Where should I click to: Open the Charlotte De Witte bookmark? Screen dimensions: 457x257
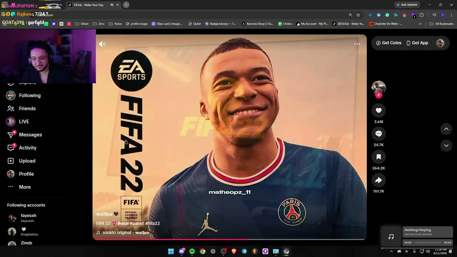386,24
